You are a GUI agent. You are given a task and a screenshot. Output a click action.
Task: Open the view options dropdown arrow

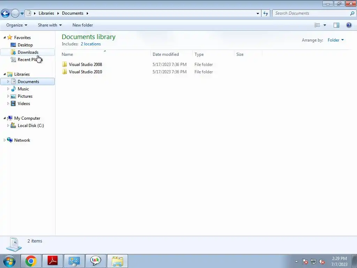(325, 25)
